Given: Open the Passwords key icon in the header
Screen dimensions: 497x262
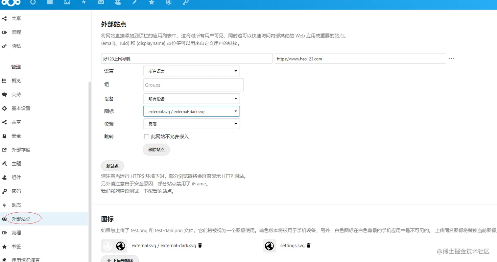Looking at the screenshot, I should pyautogui.click(x=185, y=2).
